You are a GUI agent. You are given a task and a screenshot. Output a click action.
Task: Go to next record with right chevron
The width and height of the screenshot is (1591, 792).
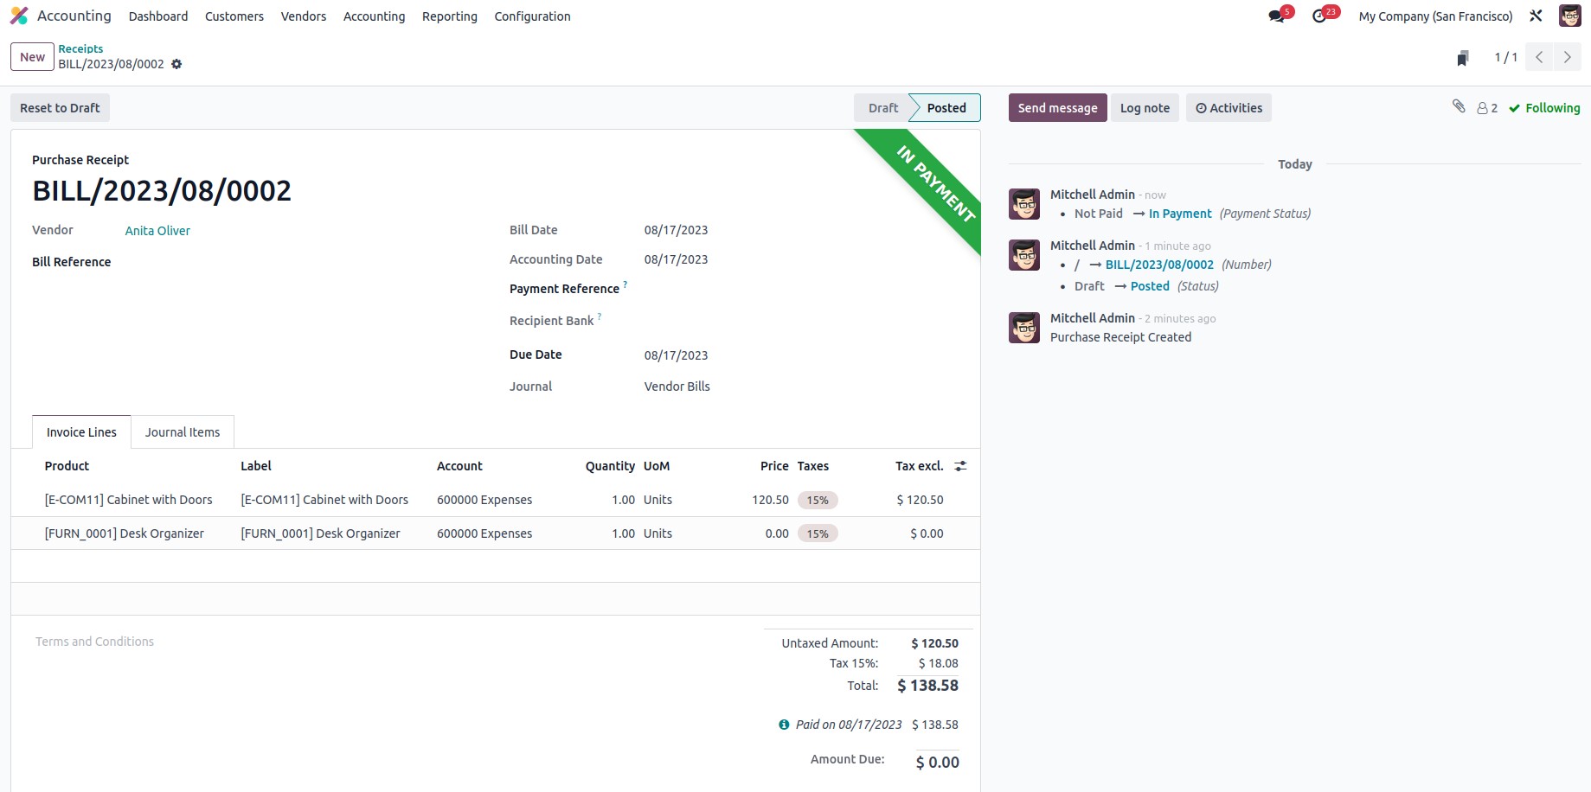(1567, 57)
